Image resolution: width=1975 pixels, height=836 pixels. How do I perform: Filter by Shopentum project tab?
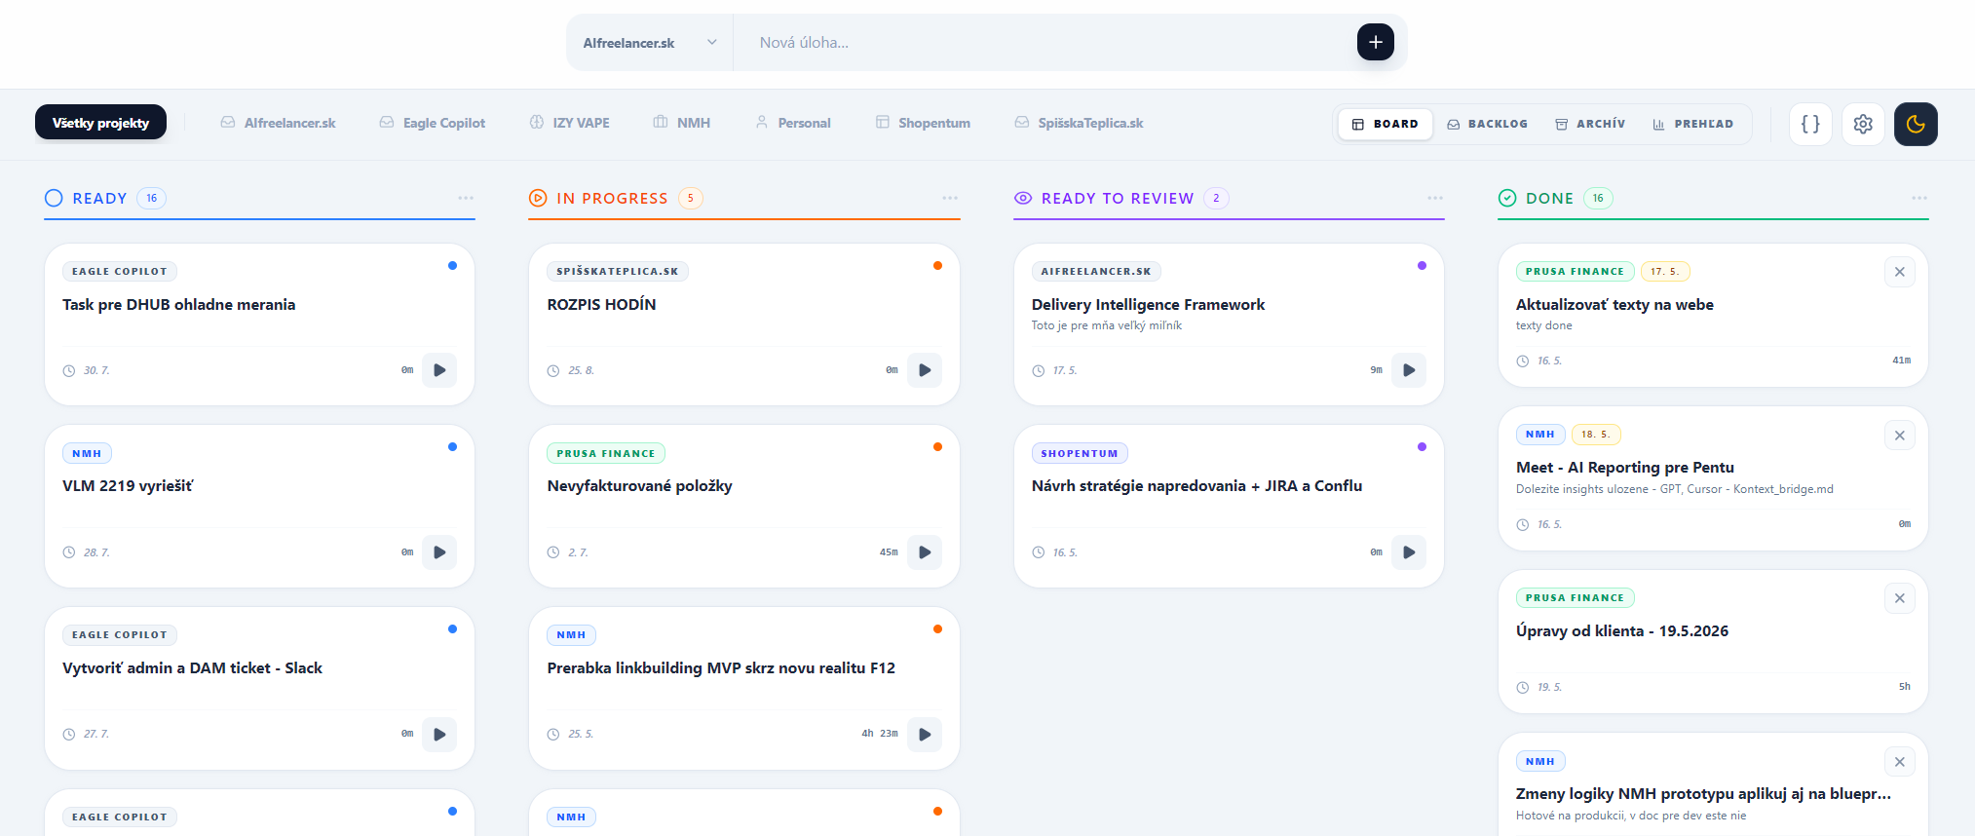(x=923, y=123)
